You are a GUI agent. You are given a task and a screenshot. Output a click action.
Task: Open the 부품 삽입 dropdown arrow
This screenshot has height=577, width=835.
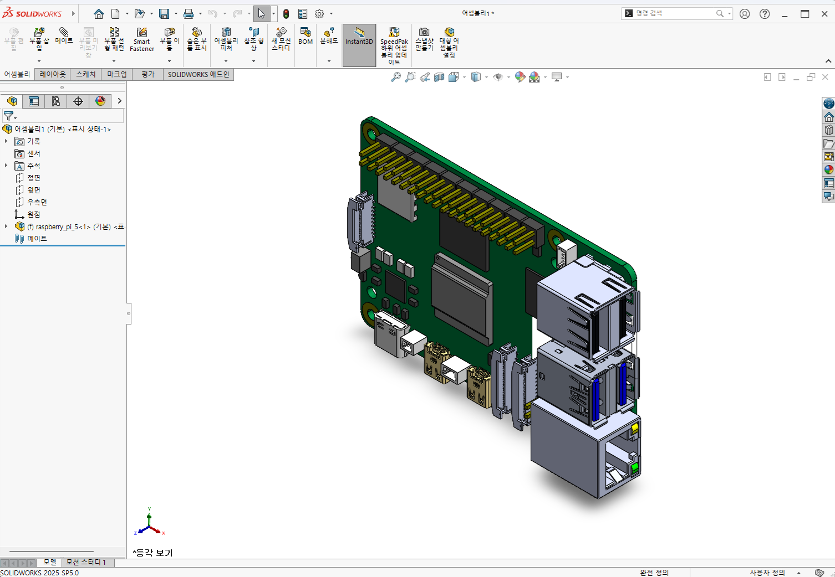pos(39,61)
